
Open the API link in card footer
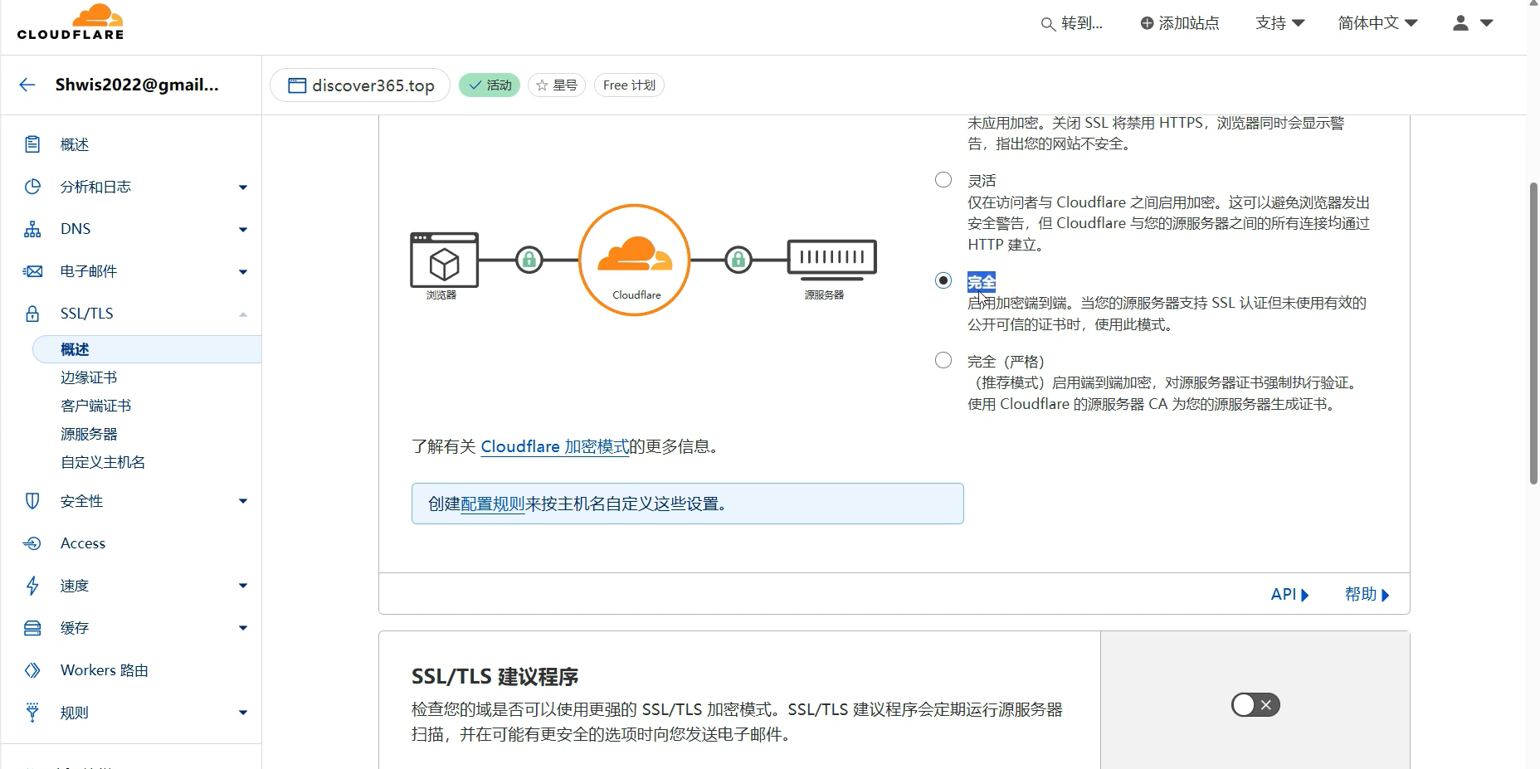[x=1289, y=594]
